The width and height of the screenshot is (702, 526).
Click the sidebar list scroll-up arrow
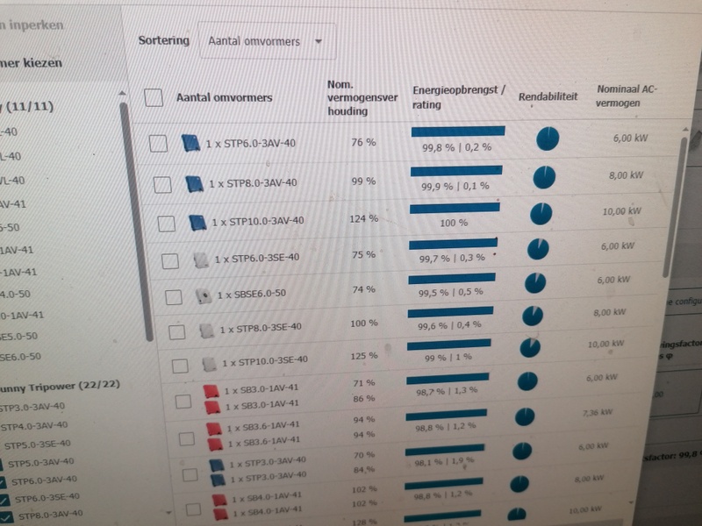122,93
